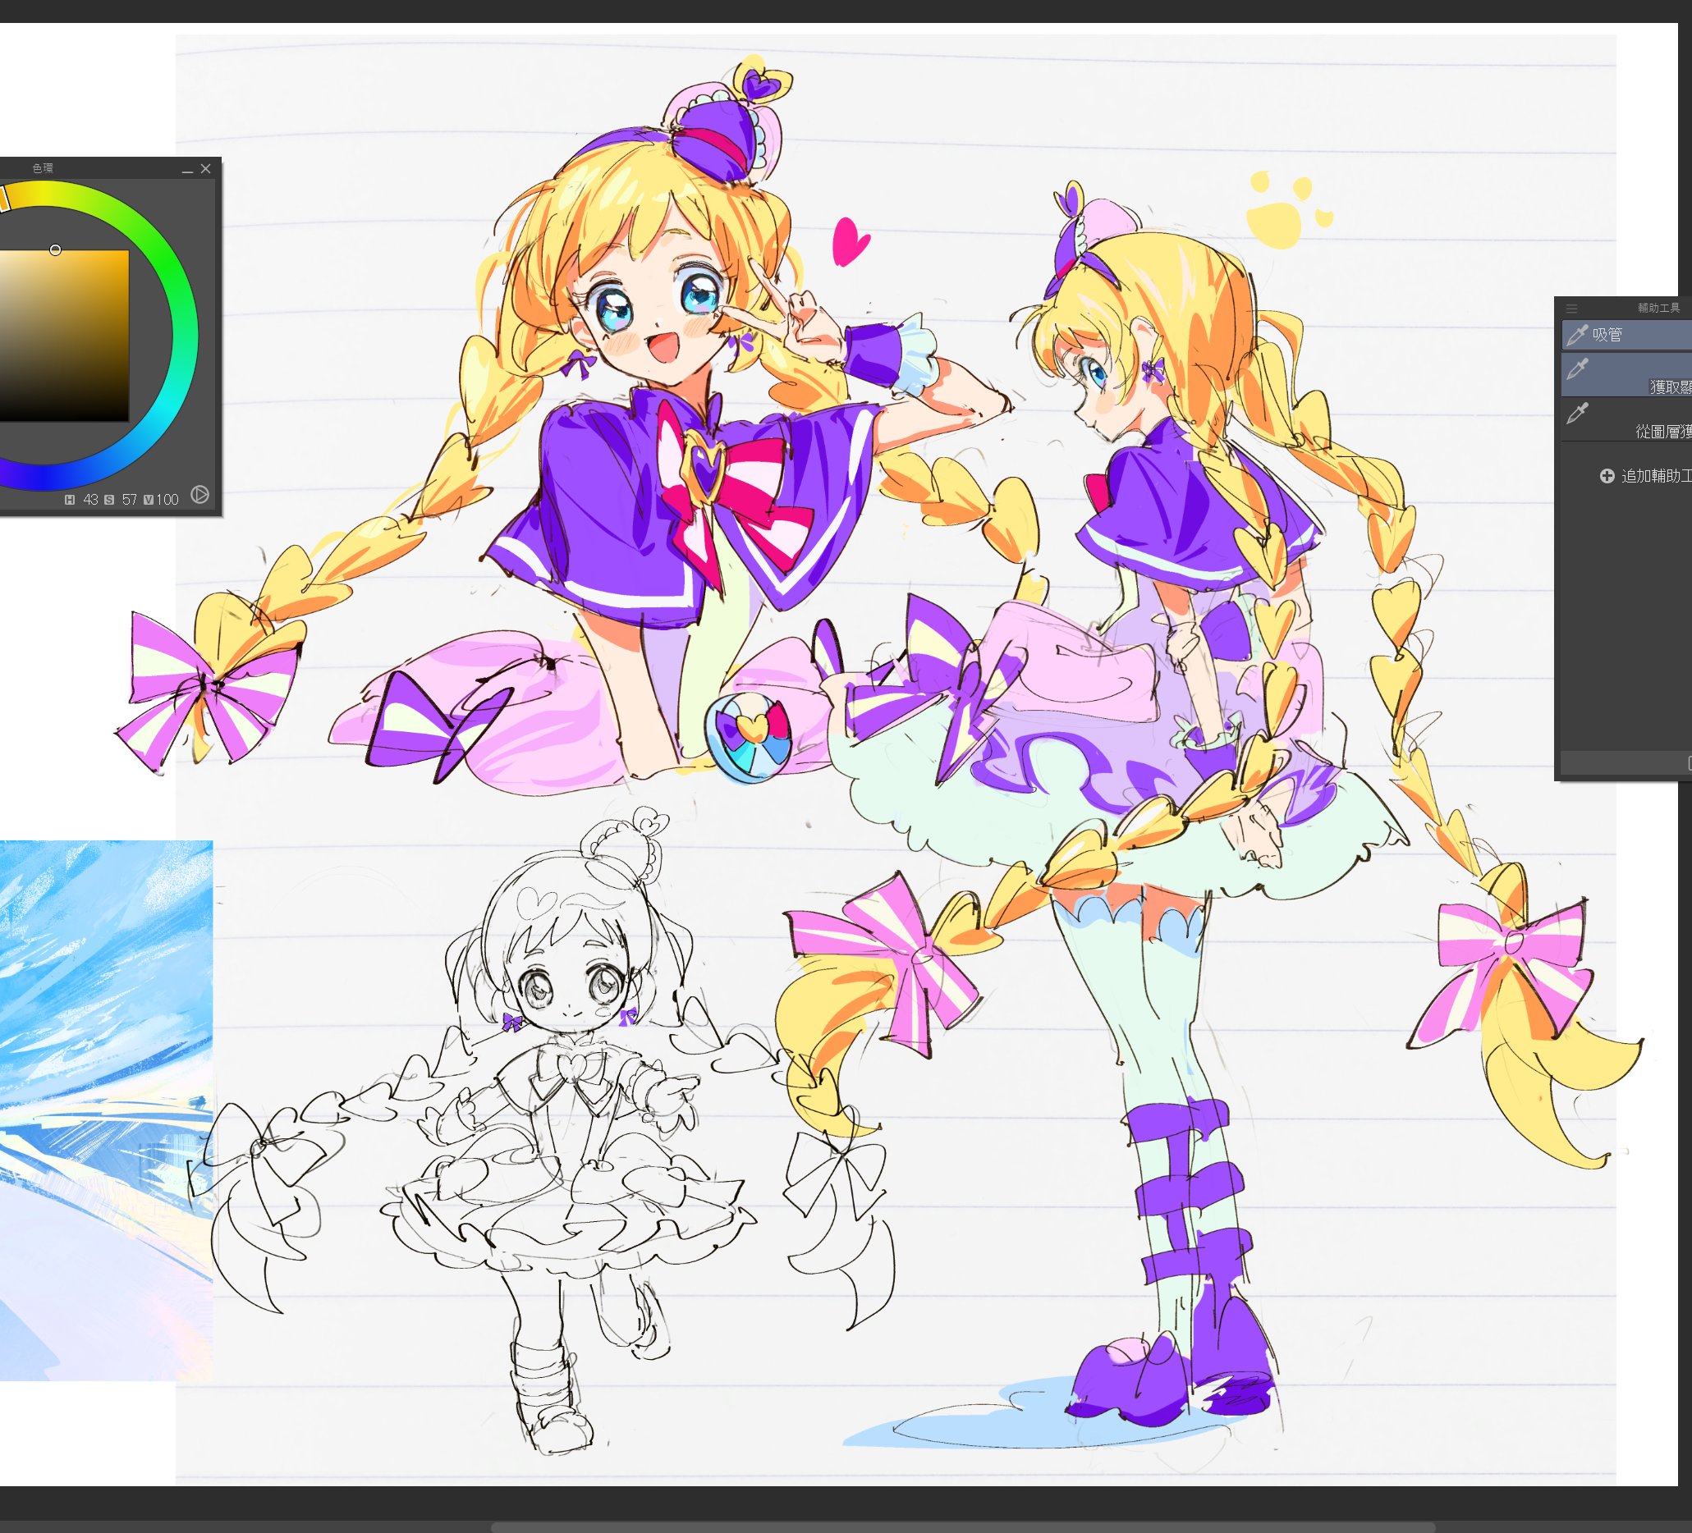Click the H label in color wheel readout

pyautogui.click(x=70, y=499)
